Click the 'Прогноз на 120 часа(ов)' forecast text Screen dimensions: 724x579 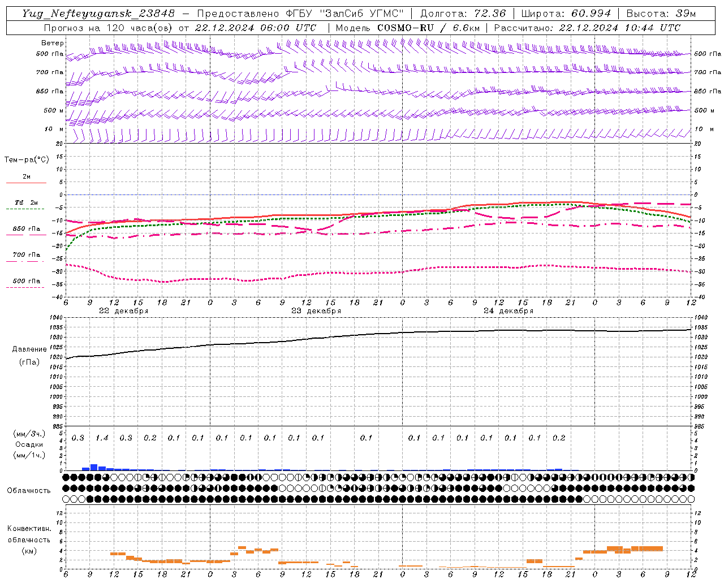tap(109, 28)
